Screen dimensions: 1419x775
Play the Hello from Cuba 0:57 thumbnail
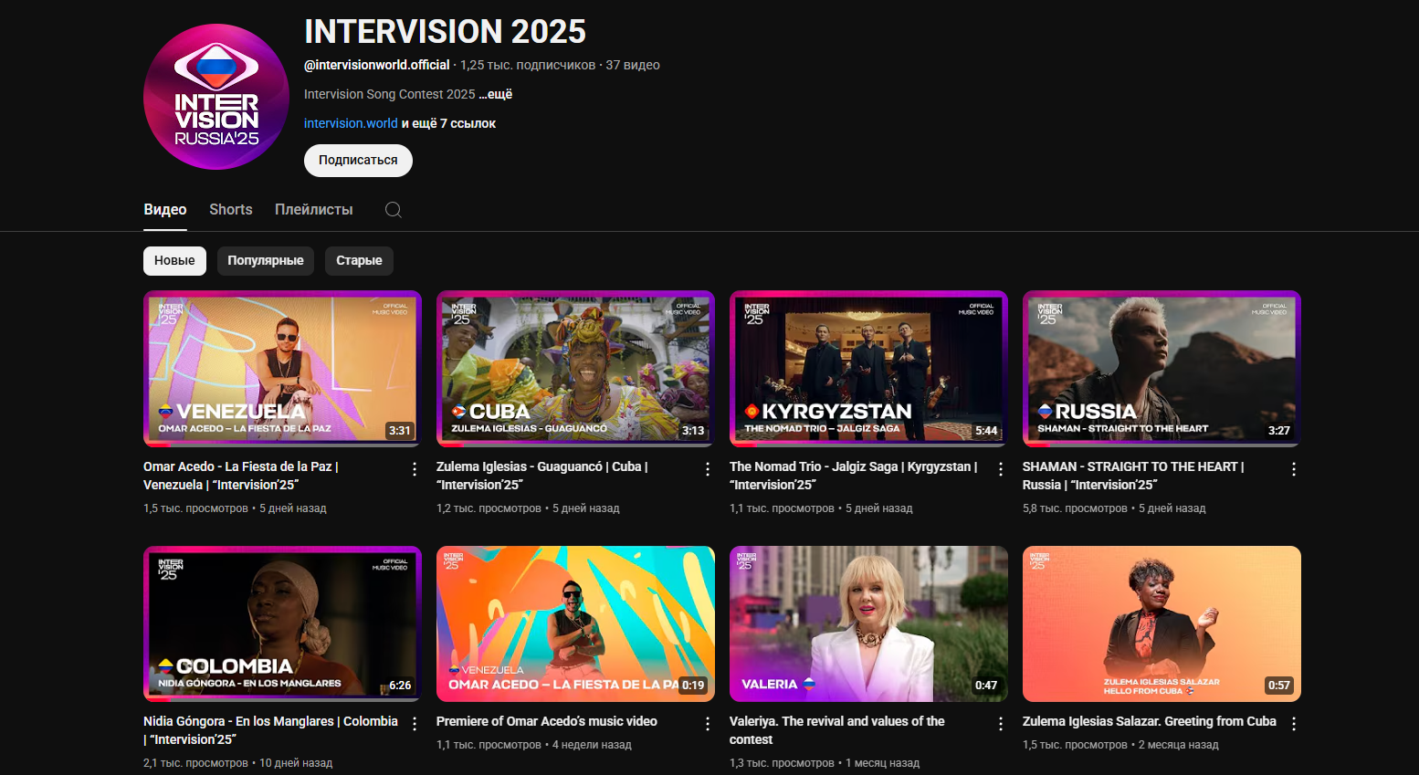point(1161,623)
